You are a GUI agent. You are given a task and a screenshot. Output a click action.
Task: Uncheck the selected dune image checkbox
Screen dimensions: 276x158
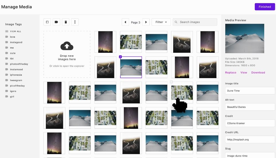[120, 57]
